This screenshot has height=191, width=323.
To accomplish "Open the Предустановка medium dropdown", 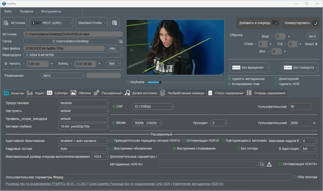I will [83, 103].
